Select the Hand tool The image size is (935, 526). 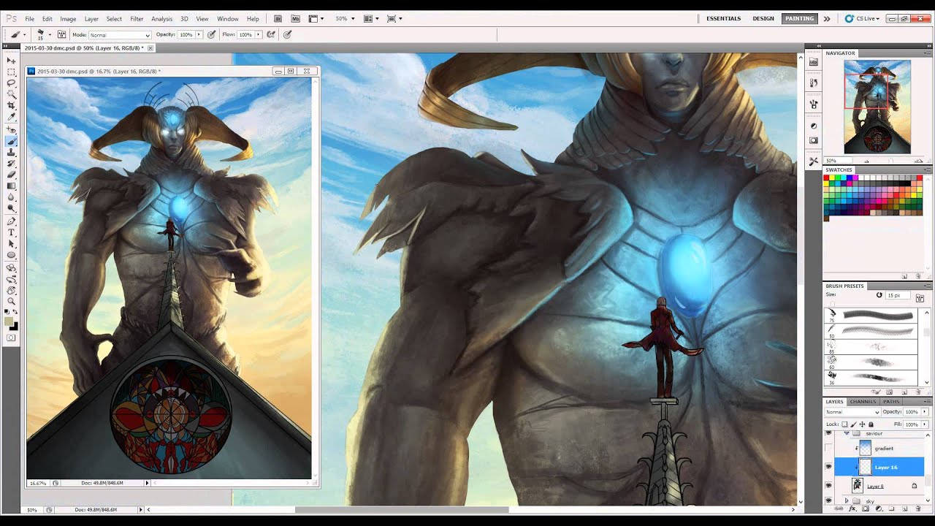[11, 290]
